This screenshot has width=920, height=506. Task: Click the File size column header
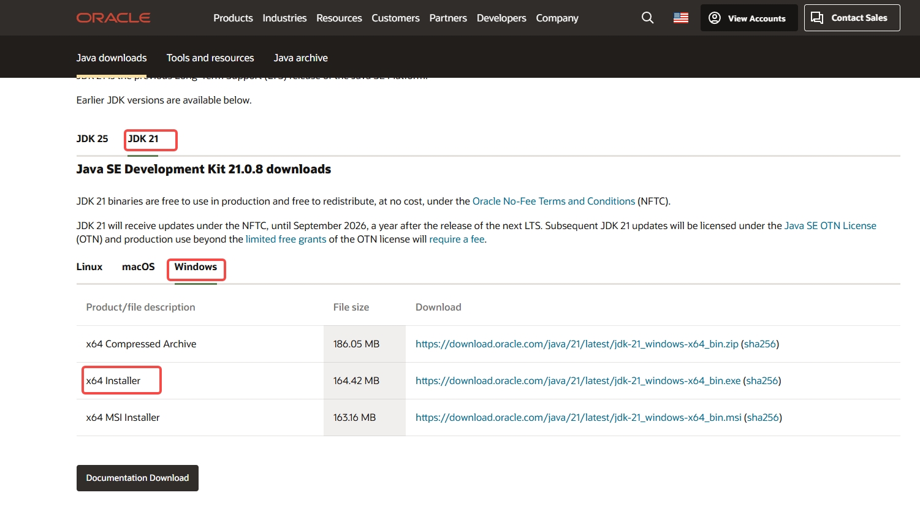click(x=351, y=307)
